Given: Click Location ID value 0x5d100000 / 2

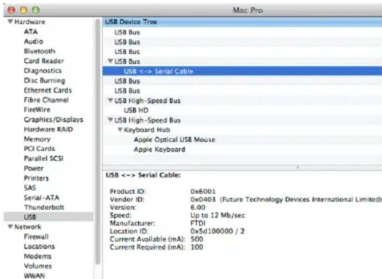Looking at the screenshot, I should point(217,231).
